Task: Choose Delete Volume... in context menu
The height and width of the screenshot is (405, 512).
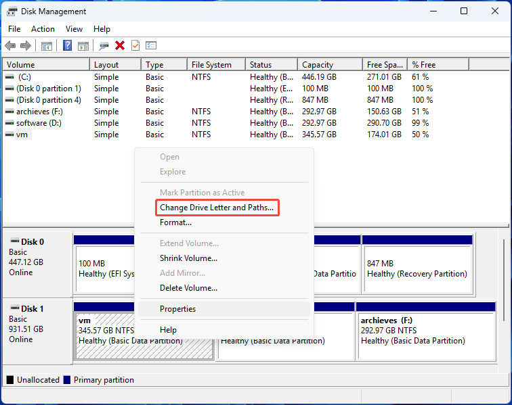Action: [188, 288]
